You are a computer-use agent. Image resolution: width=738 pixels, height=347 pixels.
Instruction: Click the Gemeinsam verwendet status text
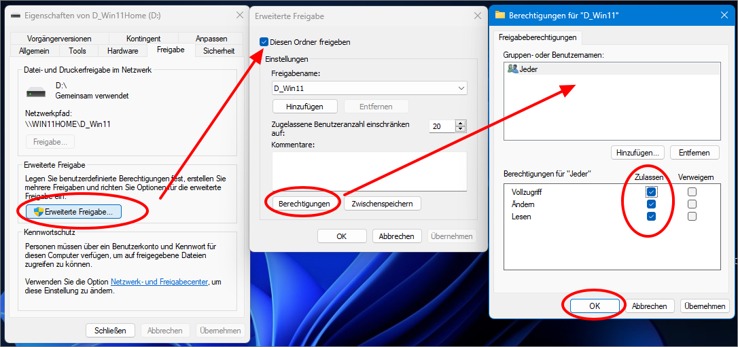pos(92,96)
